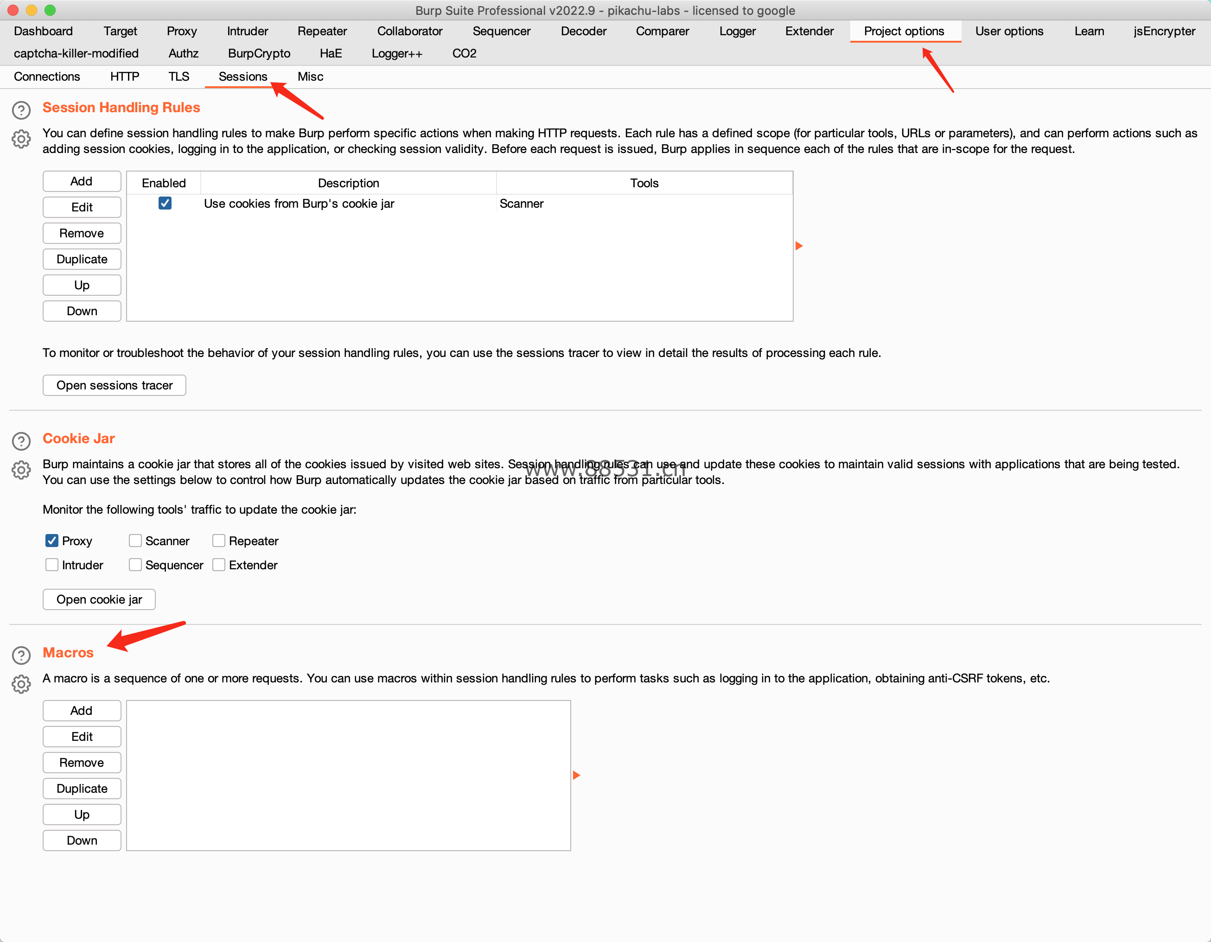Remove the session handling rule
Screen dimensions: 1211x942
[82, 234]
